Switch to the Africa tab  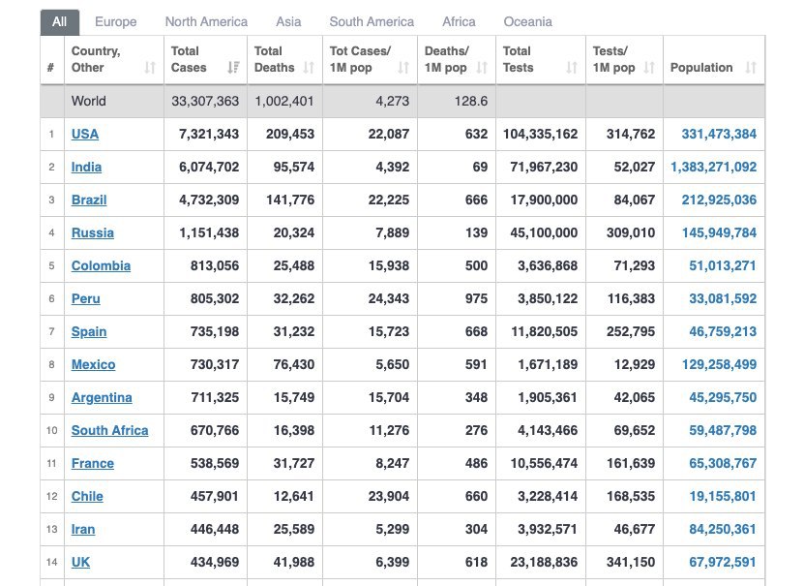click(459, 22)
